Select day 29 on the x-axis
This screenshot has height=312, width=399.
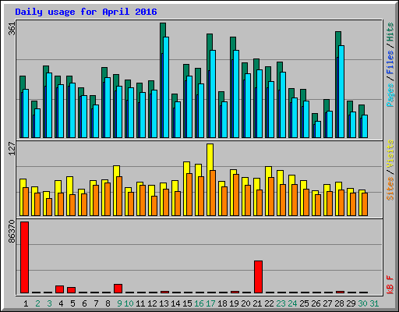point(351,303)
